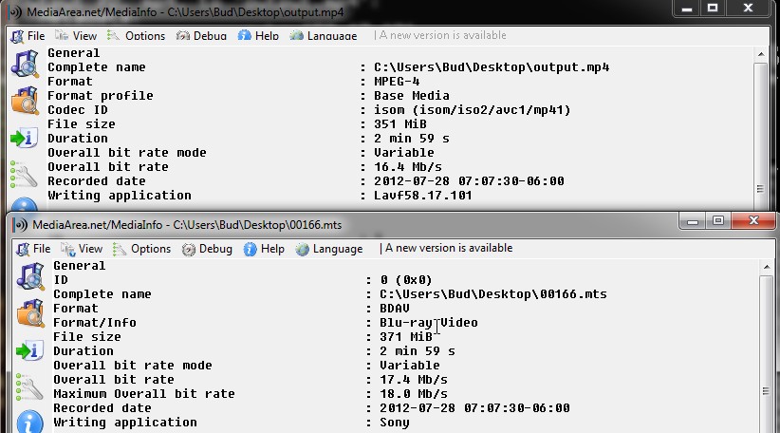
Task: Click wrench options sidebar icon in 00166.mts window
Action: [29, 387]
